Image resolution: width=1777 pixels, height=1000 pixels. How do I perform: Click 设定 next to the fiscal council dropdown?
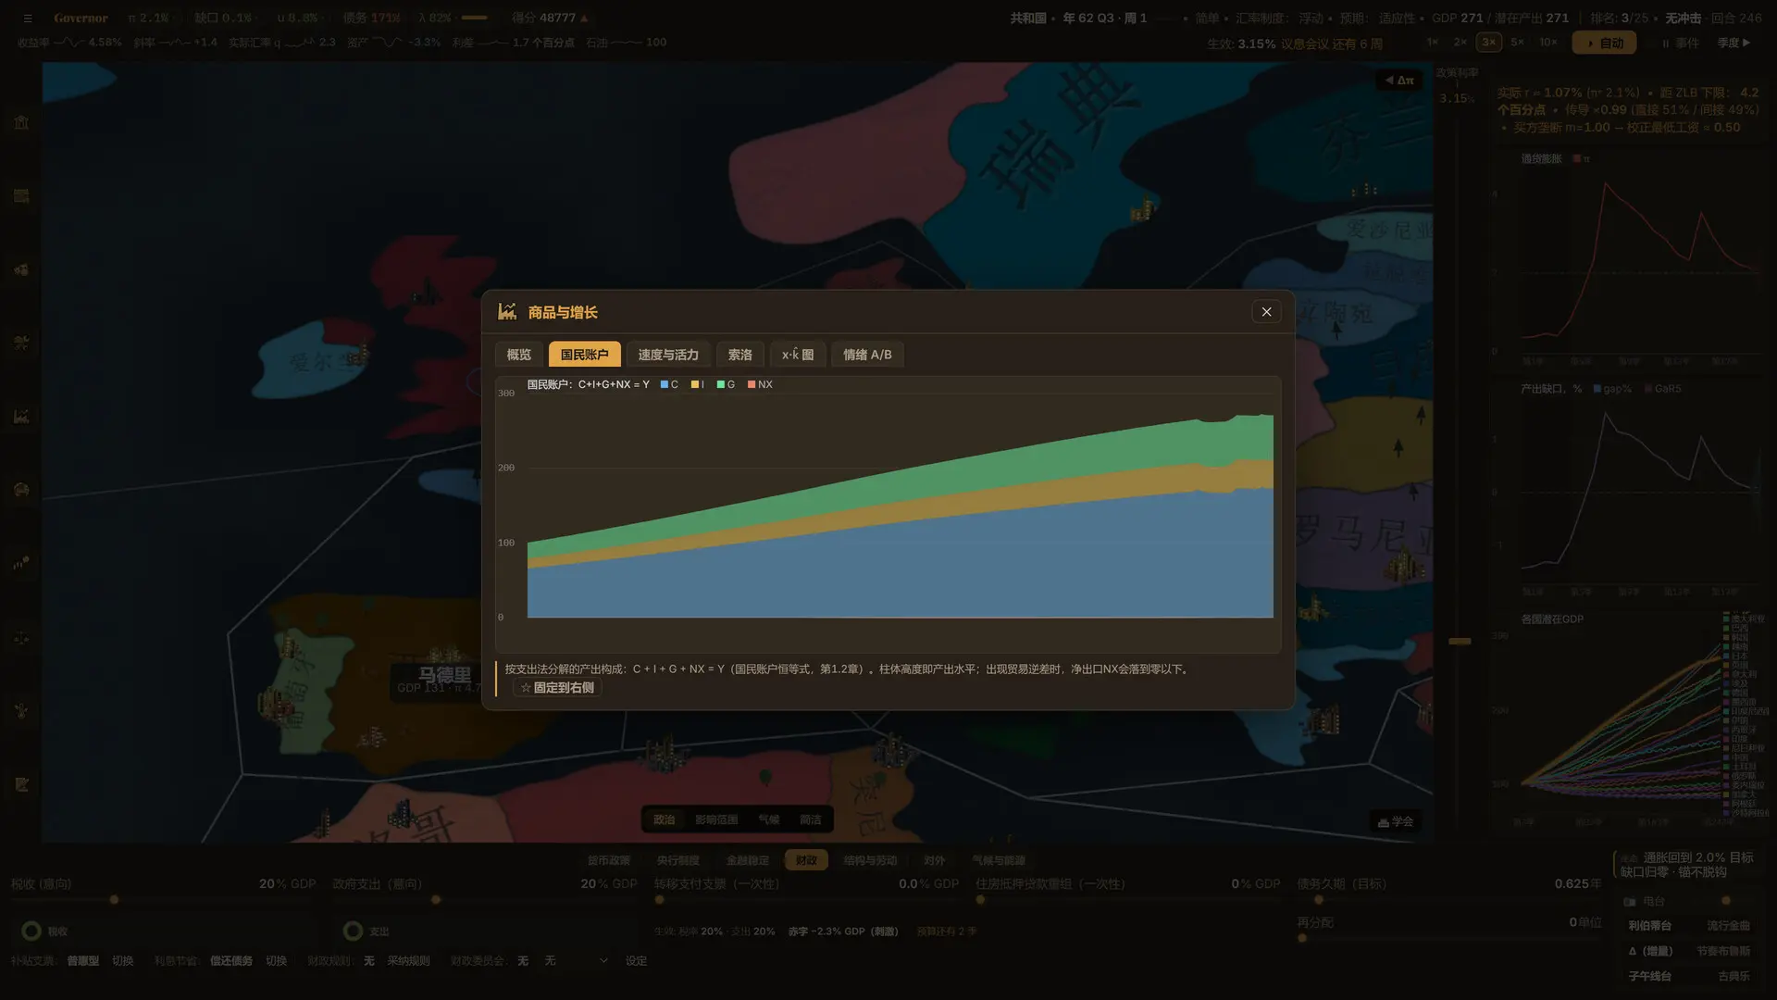click(636, 961)
